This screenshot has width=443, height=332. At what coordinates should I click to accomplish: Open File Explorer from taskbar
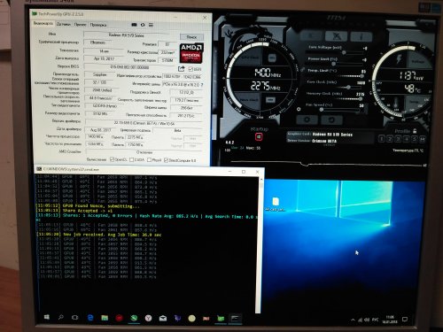pos(105,318)
